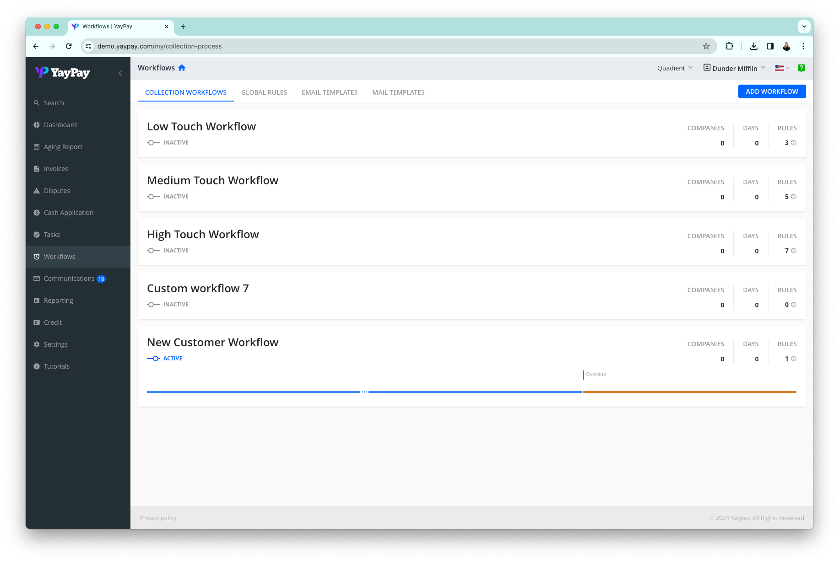
Task: Switch to the Global Rules tab
Action: click(264, 92)
